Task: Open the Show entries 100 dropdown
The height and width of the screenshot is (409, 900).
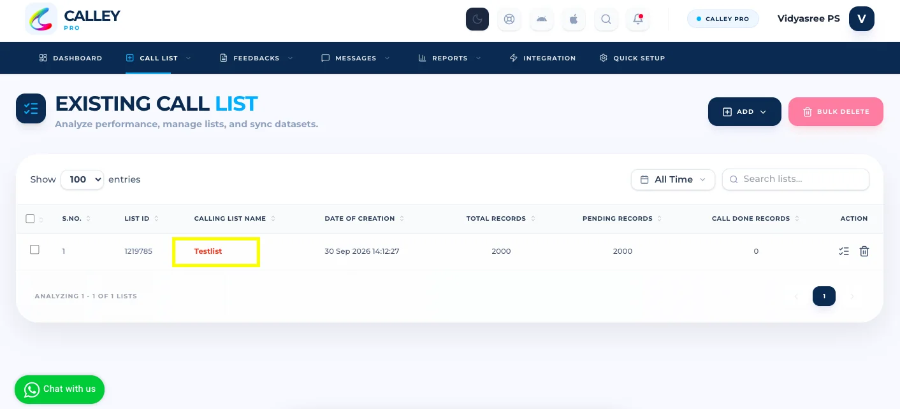Action: pos(82,179)
